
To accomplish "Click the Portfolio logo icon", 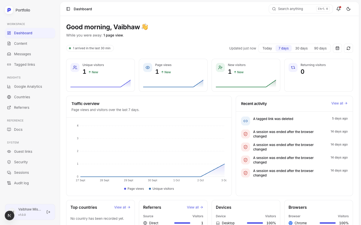I will (9, 10).
